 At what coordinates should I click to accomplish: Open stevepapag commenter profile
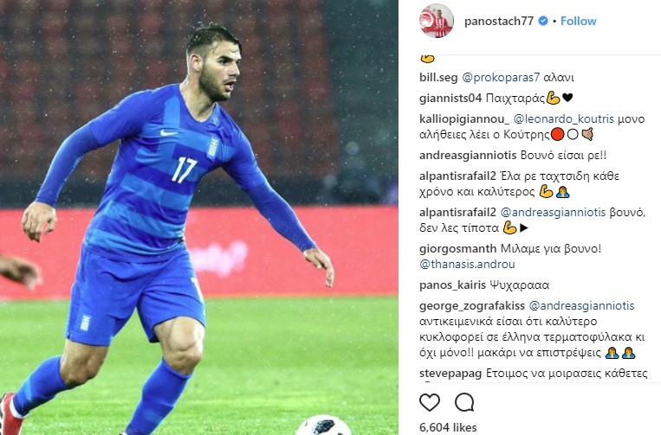(x=450, y=373)
